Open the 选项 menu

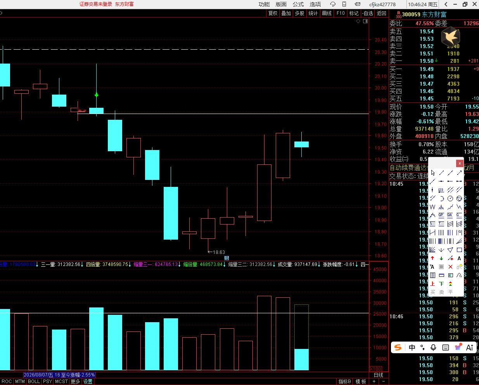[315, 4]
